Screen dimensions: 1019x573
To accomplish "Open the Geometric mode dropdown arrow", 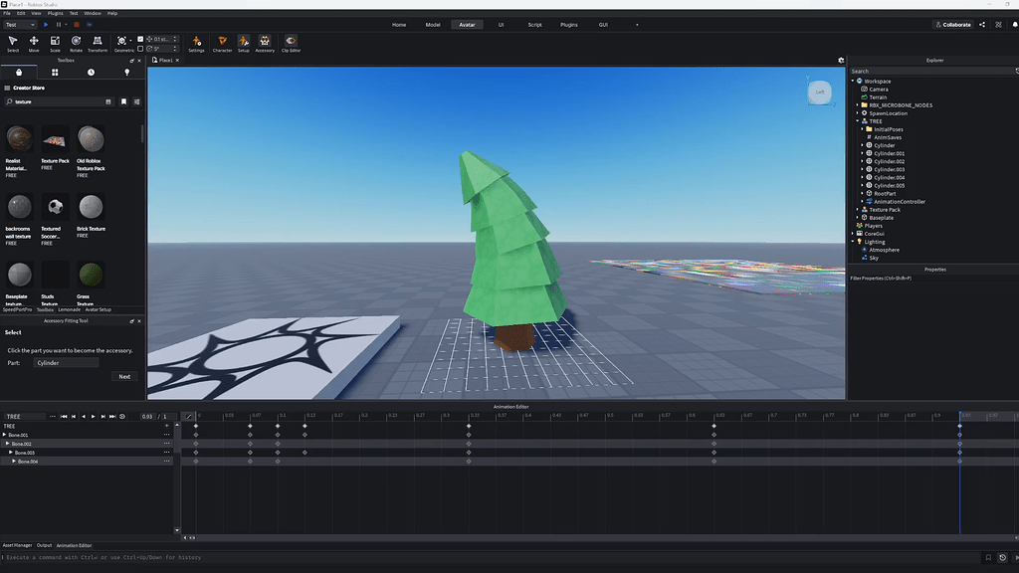I will click(x=130, y=40).
